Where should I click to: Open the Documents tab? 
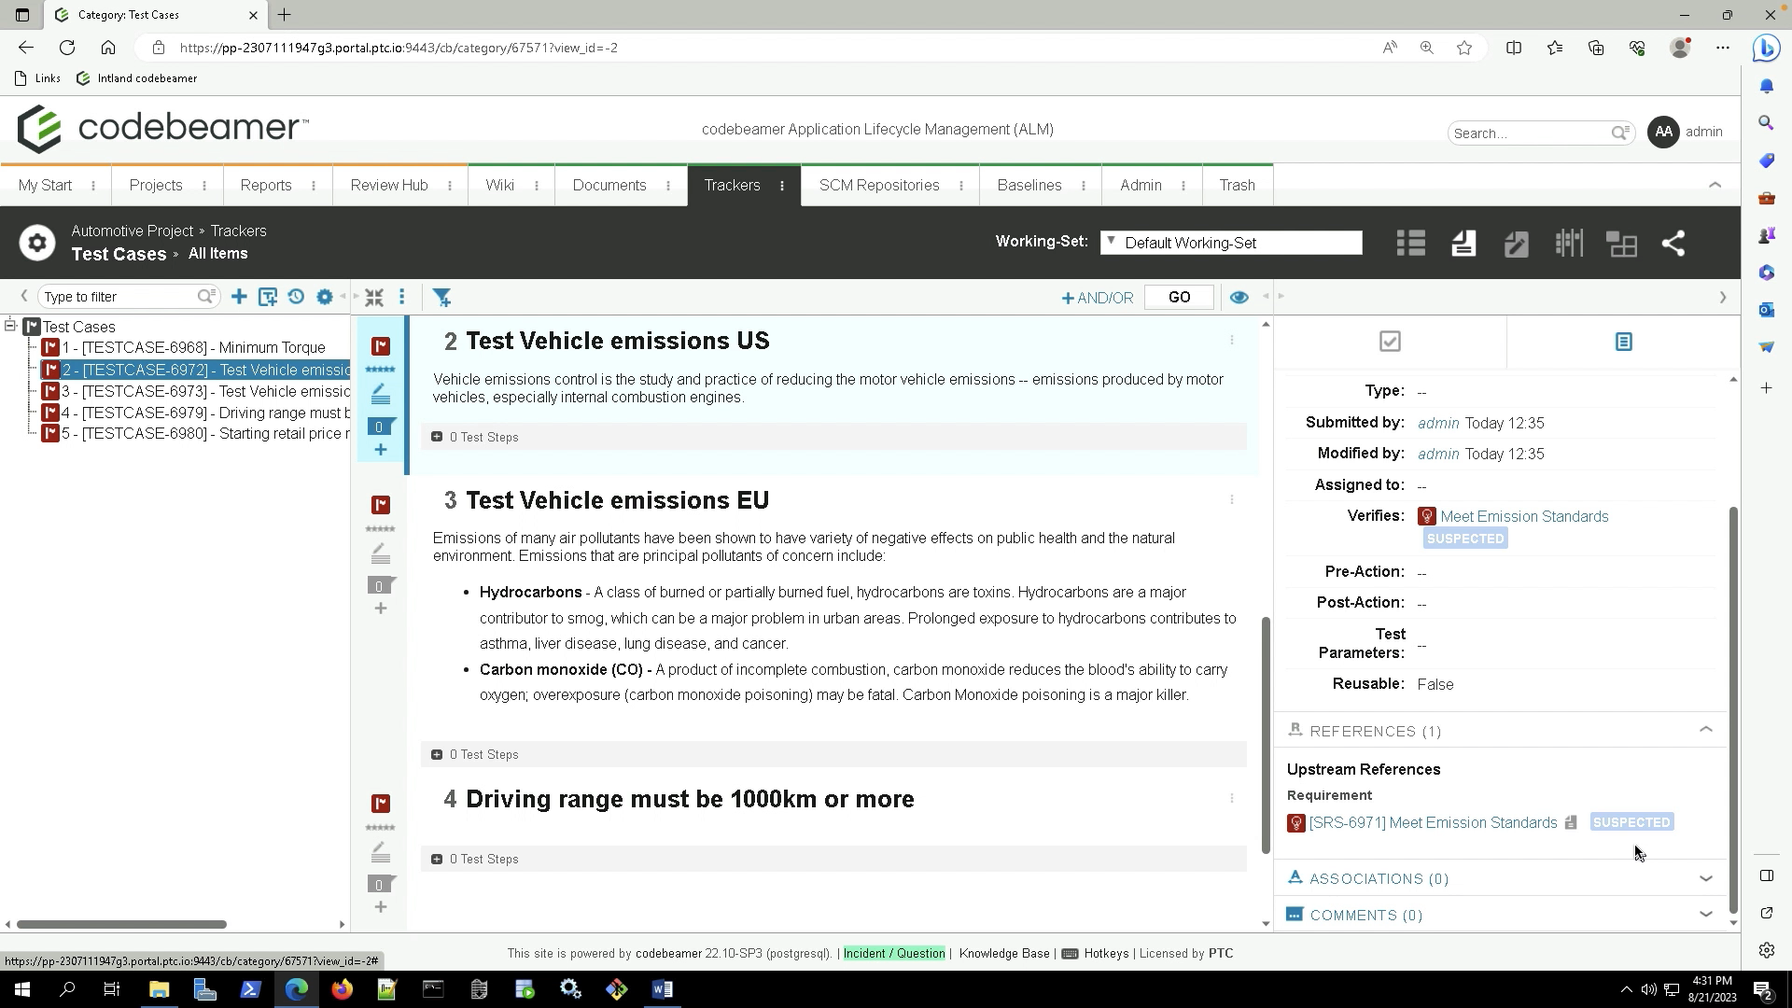(x=609, y=185)
